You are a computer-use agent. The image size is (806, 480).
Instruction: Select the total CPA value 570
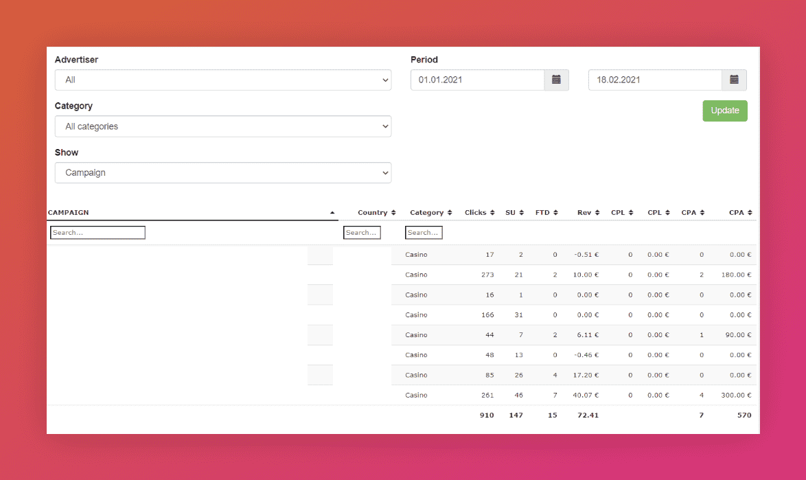[x=744, y=415]
